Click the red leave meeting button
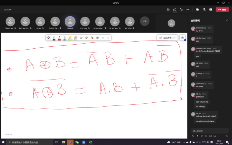The width and height of the screenshot is (232, 145). click(x=222, y=9)
